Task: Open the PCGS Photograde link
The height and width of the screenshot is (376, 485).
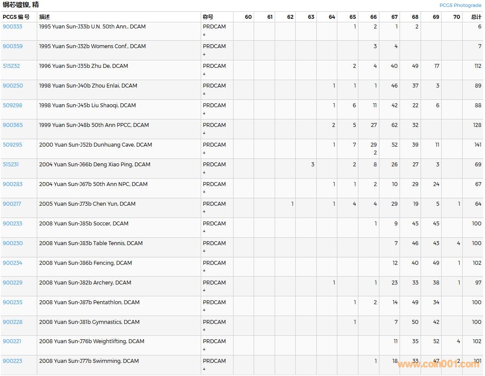Action: tap(460, 5)
